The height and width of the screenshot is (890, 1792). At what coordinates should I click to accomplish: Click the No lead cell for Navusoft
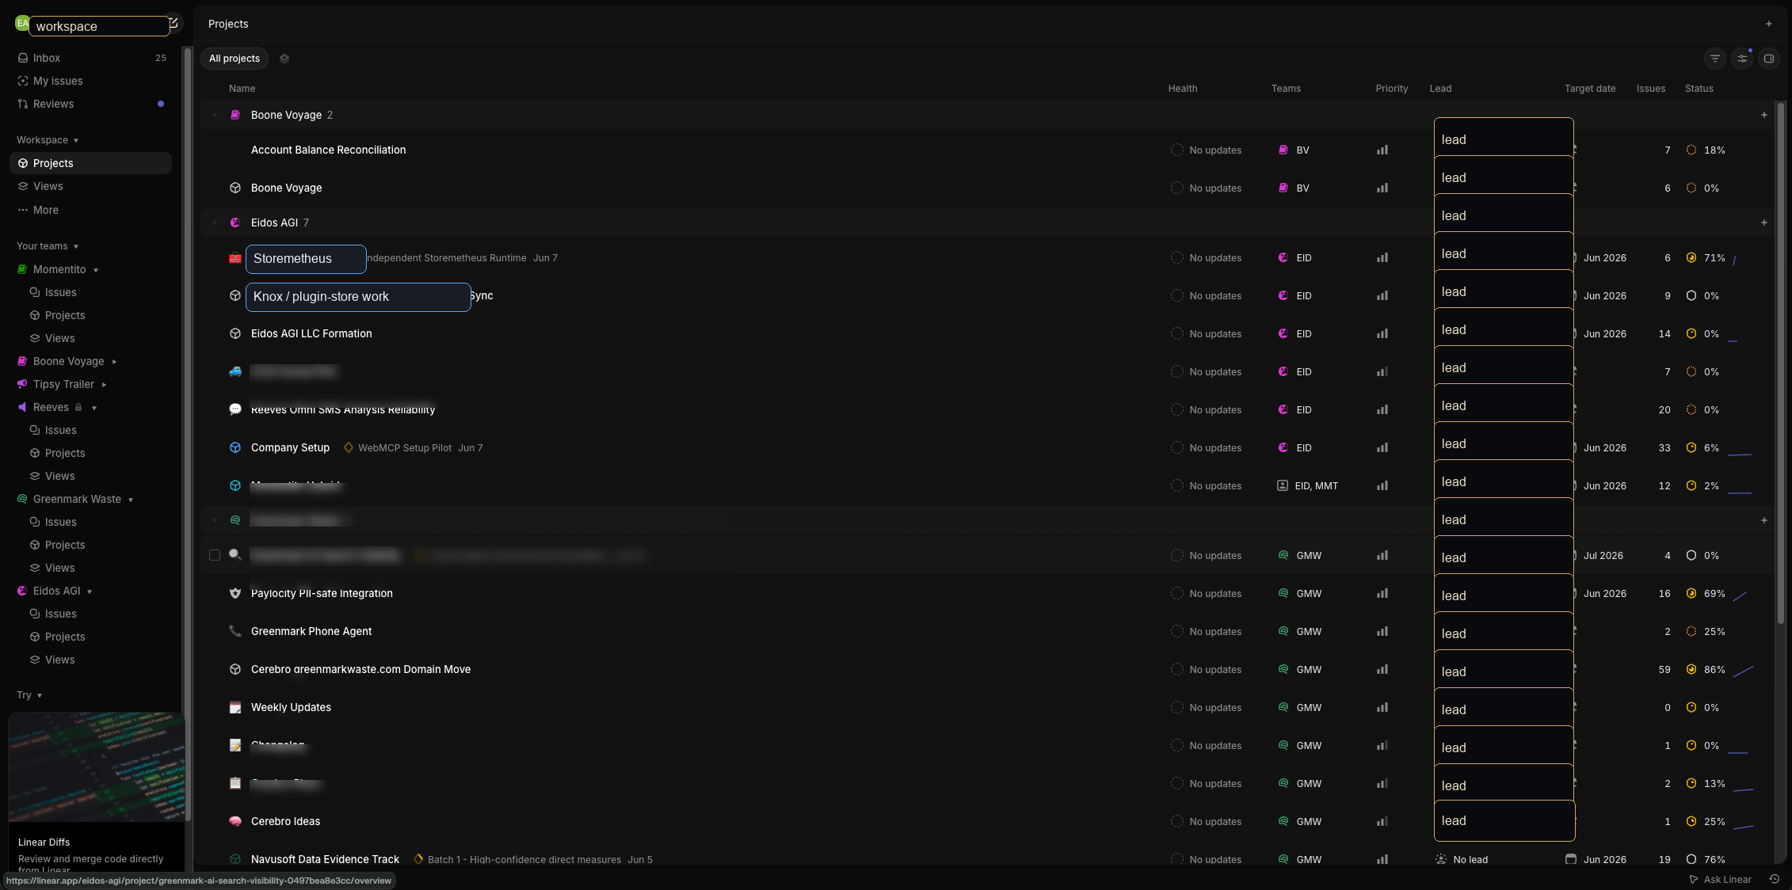[1462, 859]
